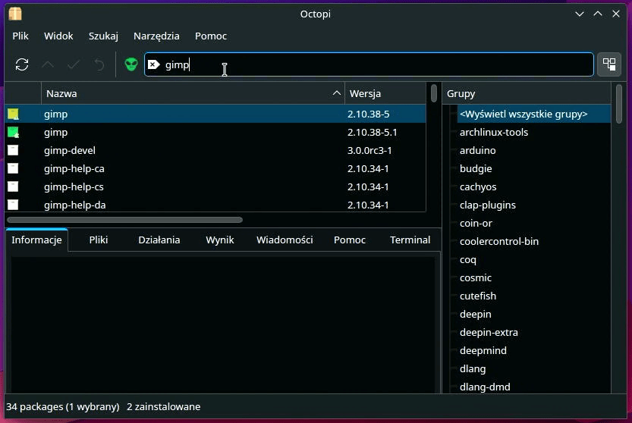The height and width of the screenshot is (423, 632).
Task: Select the deepmind group
Action: (x=483, y=350)
